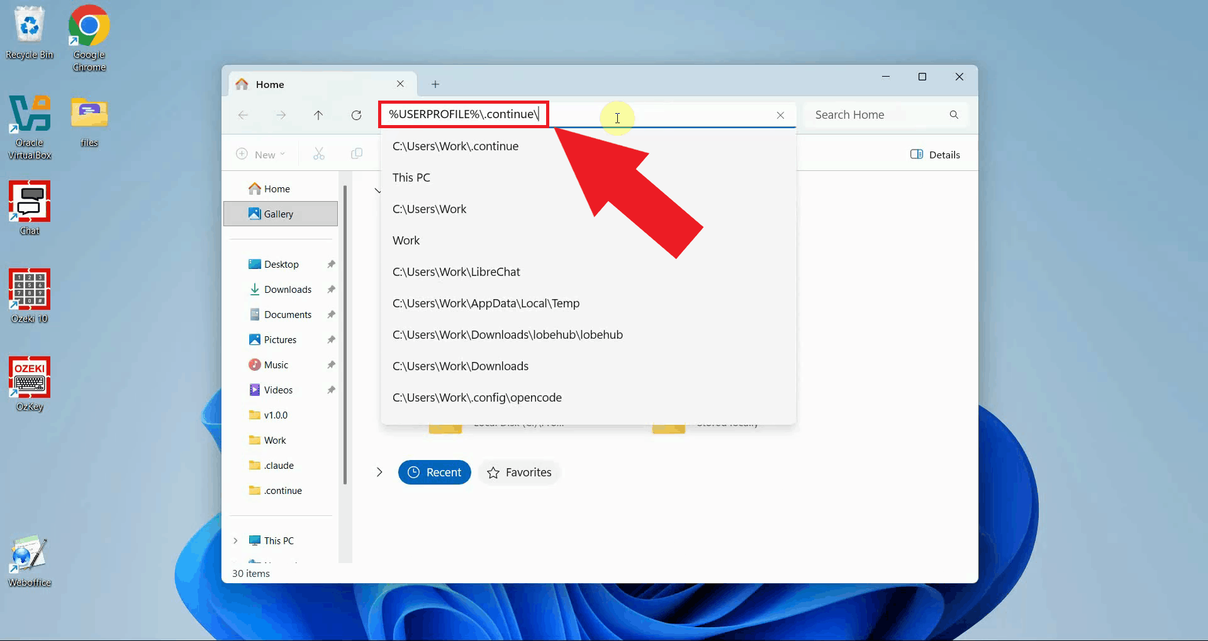Open the files folder on the desktop
Viewport: 1208px width, 641px height.
[x=89, y=121]
